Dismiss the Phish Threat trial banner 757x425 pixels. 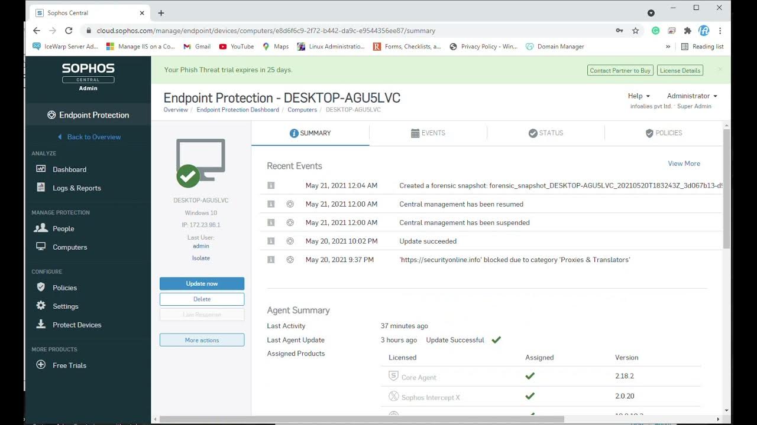point(720,70)
